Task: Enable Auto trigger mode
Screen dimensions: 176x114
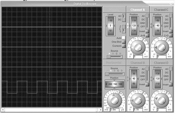Action: tap(124, 38)
